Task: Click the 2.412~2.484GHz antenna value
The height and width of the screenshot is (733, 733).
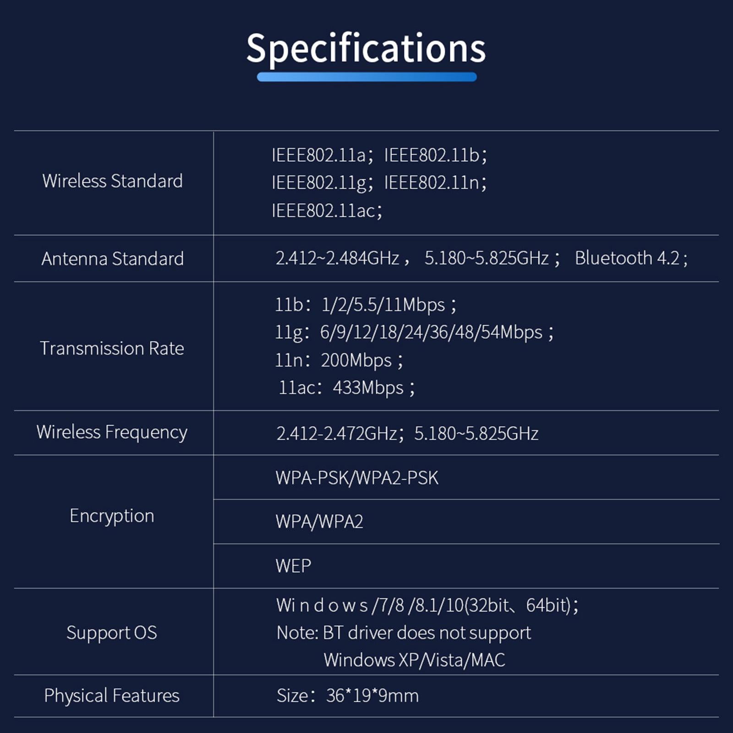Action: tap(337, 258)
